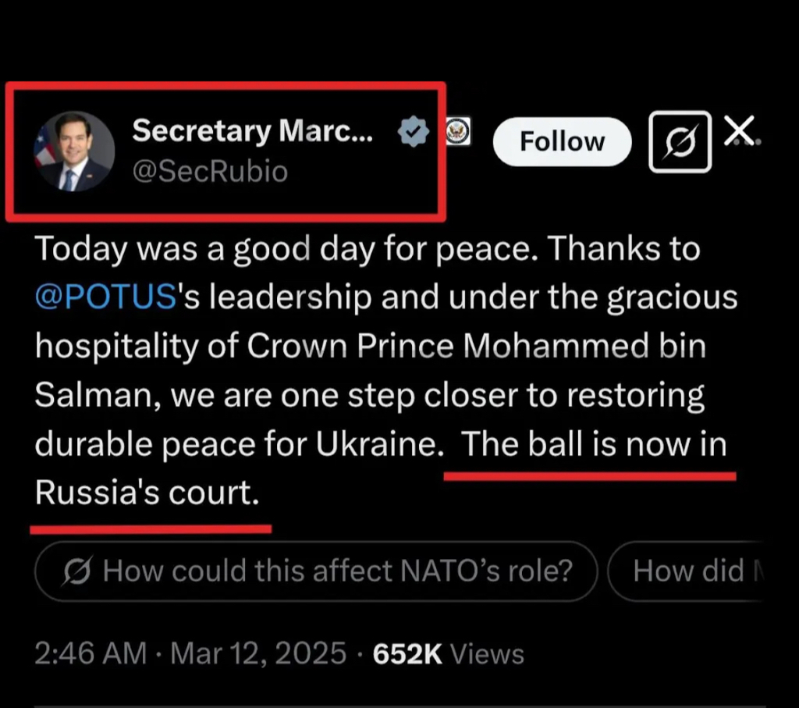Open Grok via the slashed-circle icon
This screenshot has height=708, width=799.
point(680,141)
